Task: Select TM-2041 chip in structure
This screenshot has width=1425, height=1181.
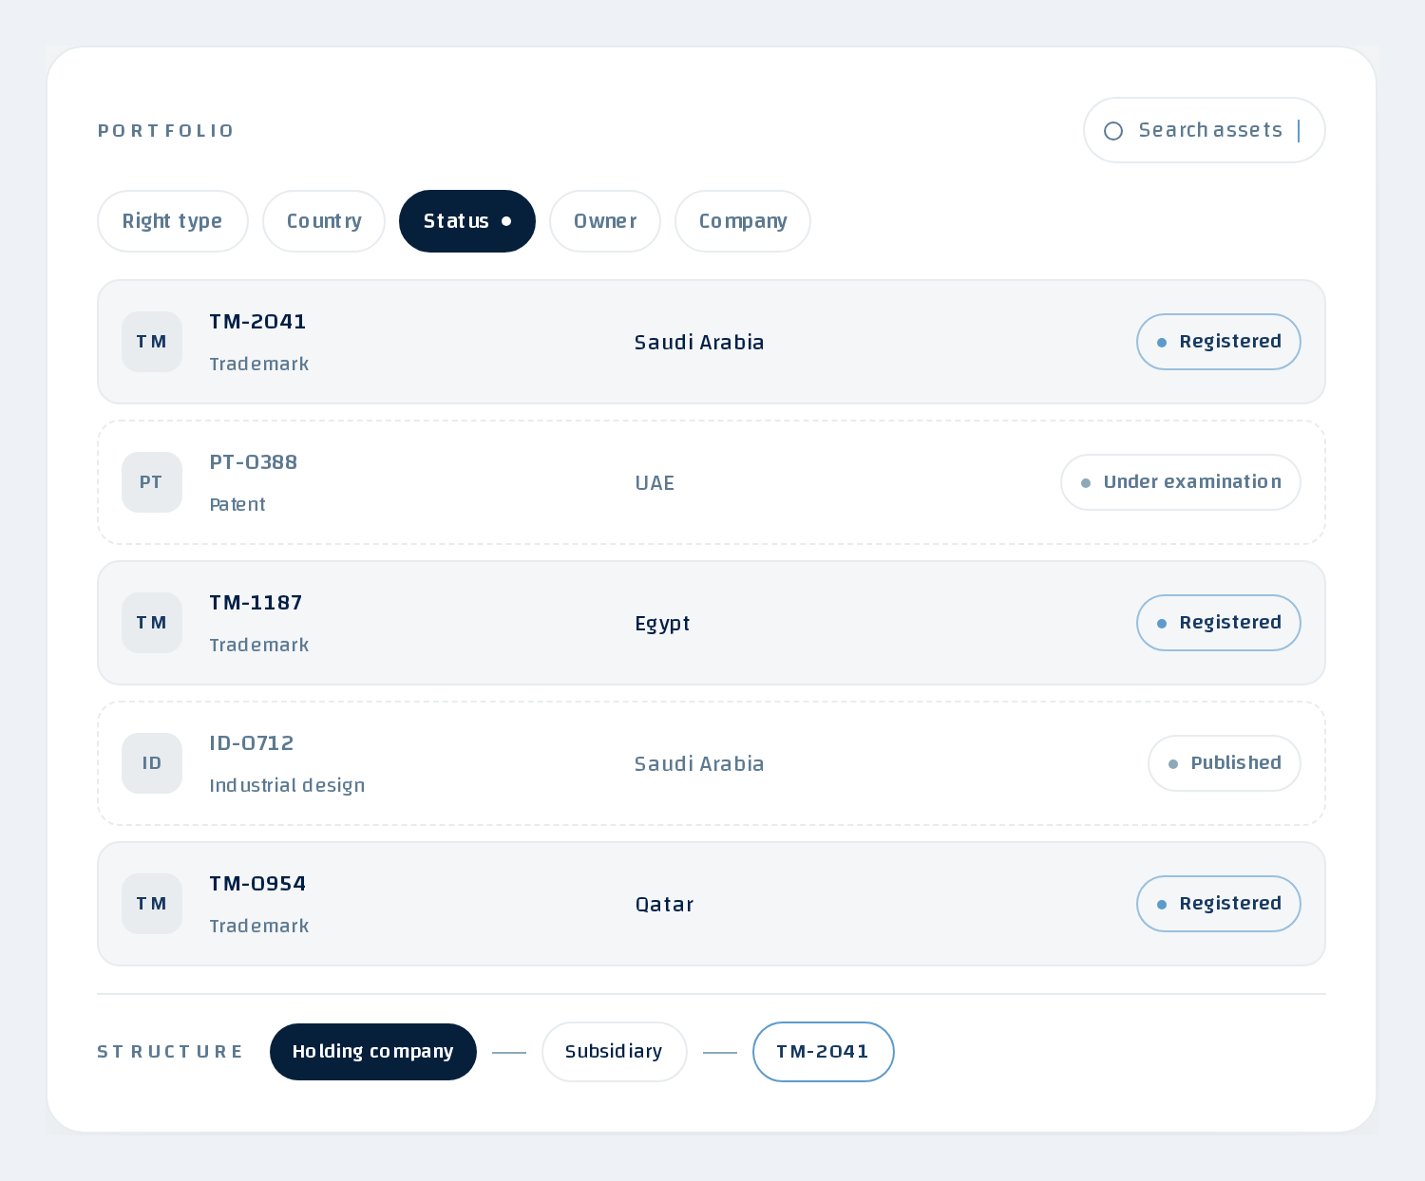Action: click(824, 1052)
